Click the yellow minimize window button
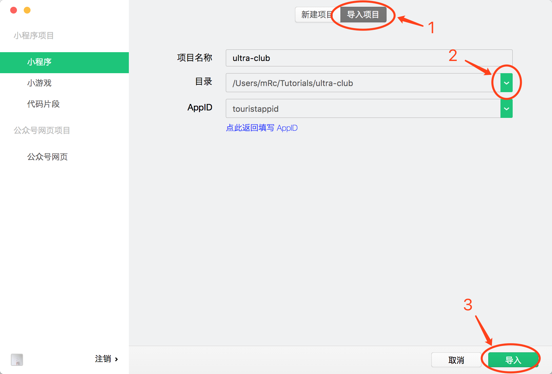552x374 pixels. click(27, 10)
